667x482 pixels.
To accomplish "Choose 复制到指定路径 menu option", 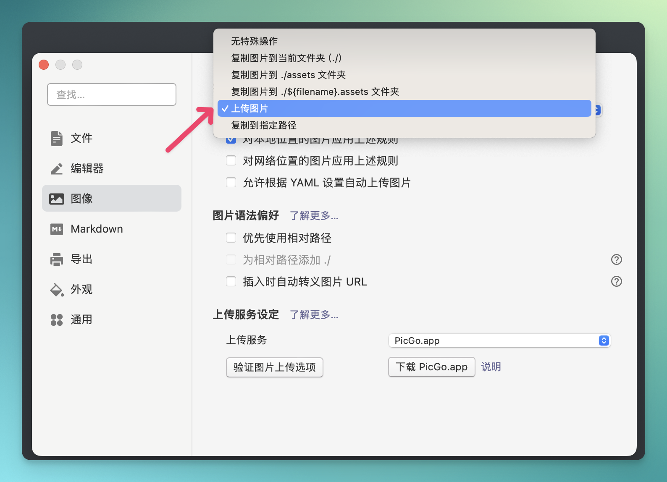I will (x=404, y=125).
